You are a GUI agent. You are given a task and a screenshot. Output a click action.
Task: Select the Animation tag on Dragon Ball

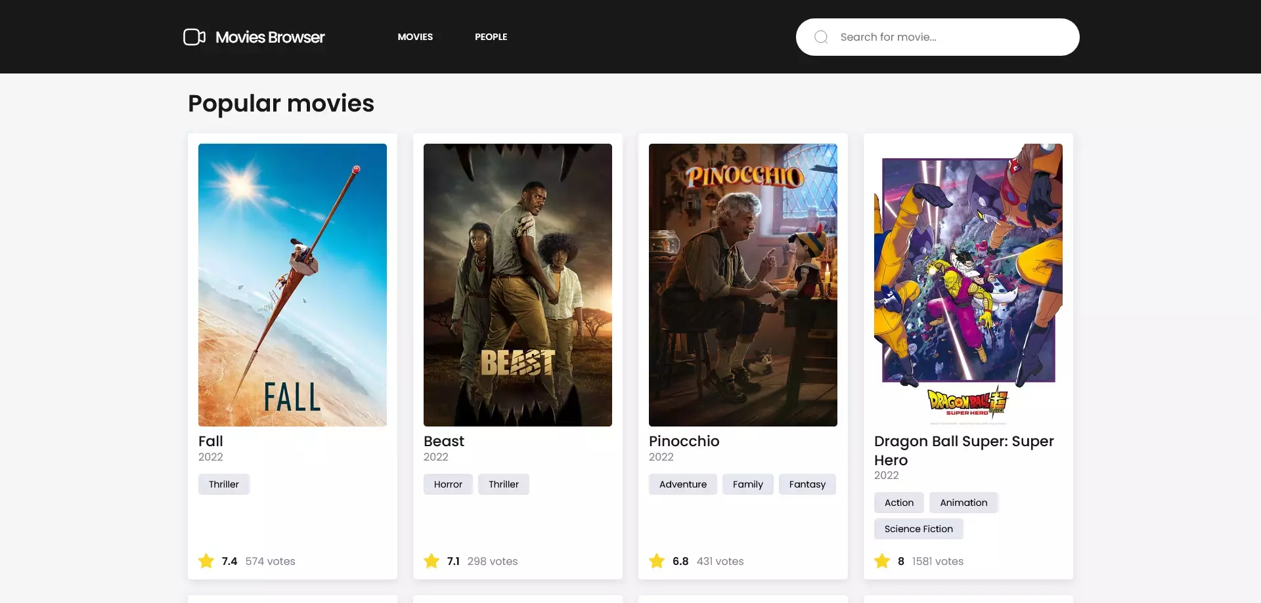(x=963, y=503)
